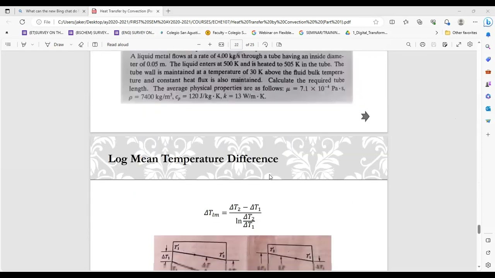Open Colegio San Agusti bookmark
This screenshot has width=495, height=278.
click(x=180, y=33)
